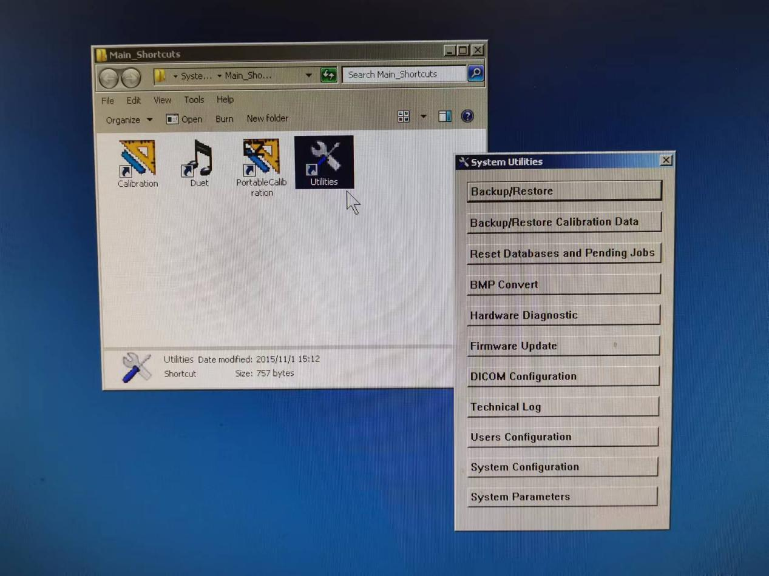Click the green Refresh button beside address bar
Screen dimensions: 769x576
(328, 75)
